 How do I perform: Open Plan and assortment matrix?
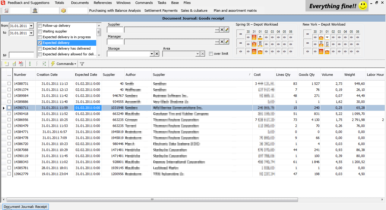[235, 11]
